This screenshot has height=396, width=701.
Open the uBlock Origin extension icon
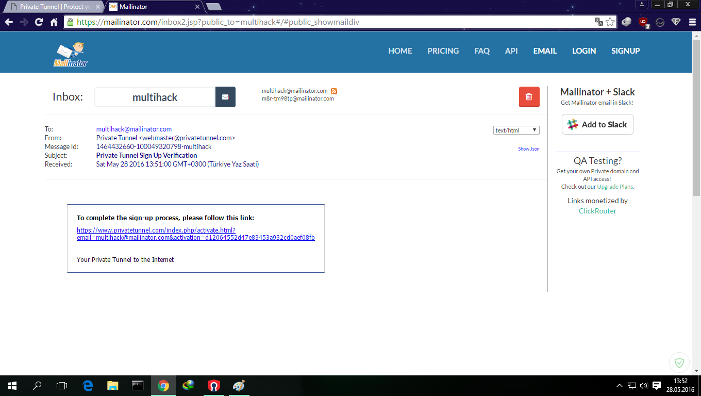pos(643,22)
